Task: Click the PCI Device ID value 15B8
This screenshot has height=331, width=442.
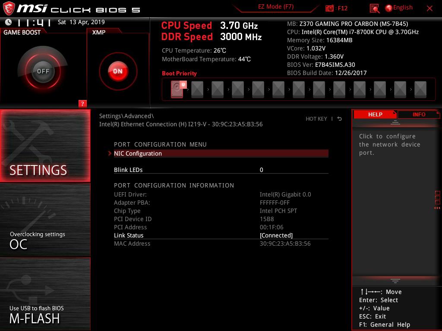Action: point(267,219)
